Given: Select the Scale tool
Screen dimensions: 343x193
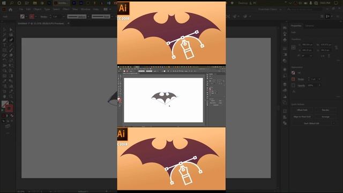Looking at the screenshot, I should coord(11,61).
